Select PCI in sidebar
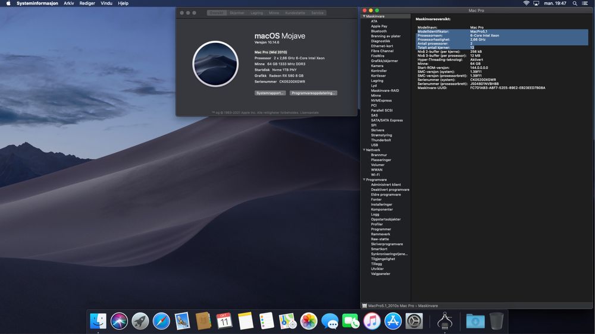Image resolution: width=595 pixels, height=334 pixels. (x=374, y=105)
